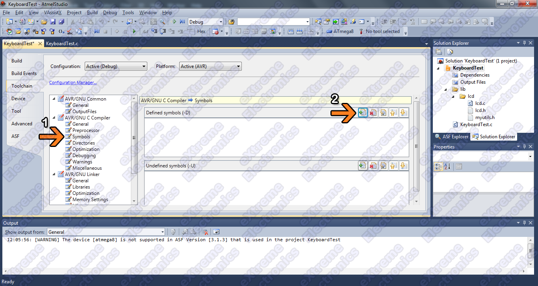Close the KeyboardTest* project properties tab
Viewport: 538px width, 286px height.
coord(39,44)
